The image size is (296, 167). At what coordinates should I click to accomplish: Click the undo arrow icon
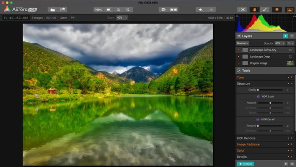201,9
